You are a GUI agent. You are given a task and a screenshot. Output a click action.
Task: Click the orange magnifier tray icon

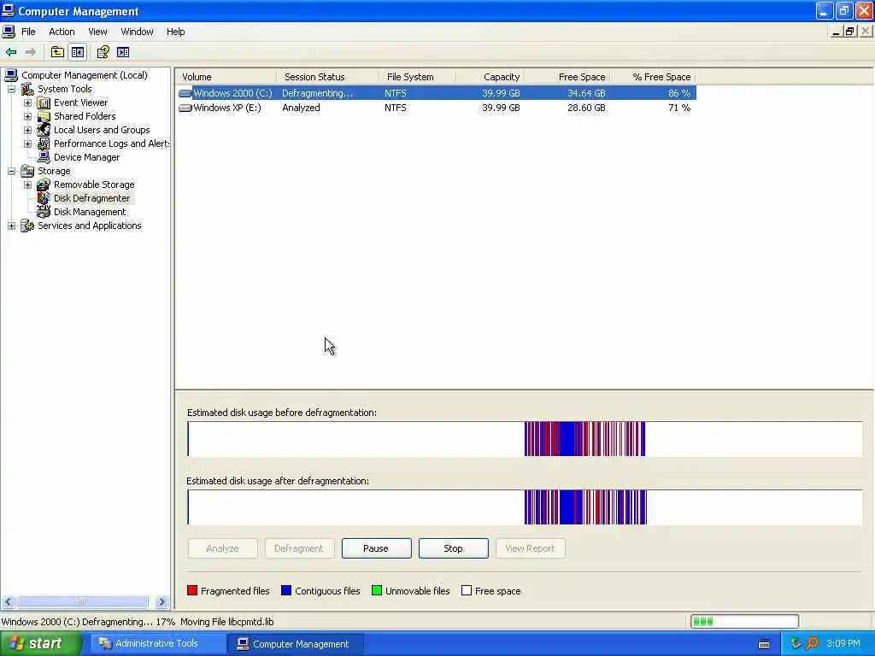pyautogui.click(x=812, y=643)
